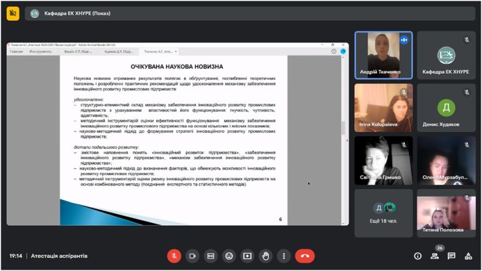Click the italic text дістали подальшого розвитку:

(106, 147)
